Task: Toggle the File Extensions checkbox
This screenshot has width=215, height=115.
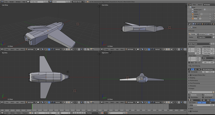Action: tap(203, 95)
